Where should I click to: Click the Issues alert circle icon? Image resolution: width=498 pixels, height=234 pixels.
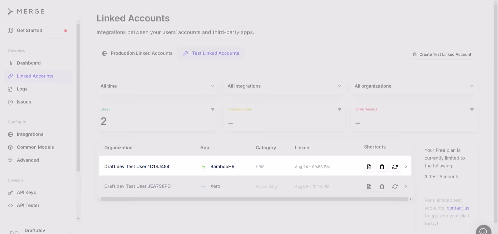pos(10,102)
